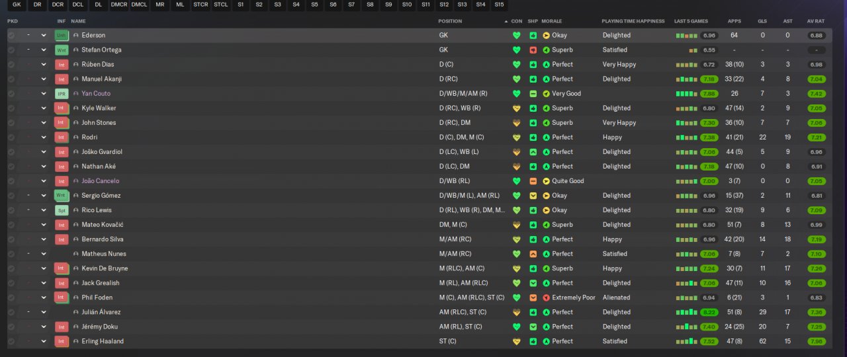This screenshot has width=847, height=357.
Task: Click Rodri's yellow heart condition icon
Action: (517, 138)
